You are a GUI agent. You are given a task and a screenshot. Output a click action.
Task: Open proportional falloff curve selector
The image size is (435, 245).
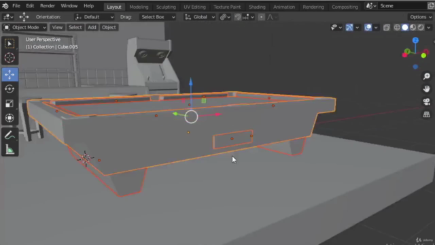(x=272, y=17)
